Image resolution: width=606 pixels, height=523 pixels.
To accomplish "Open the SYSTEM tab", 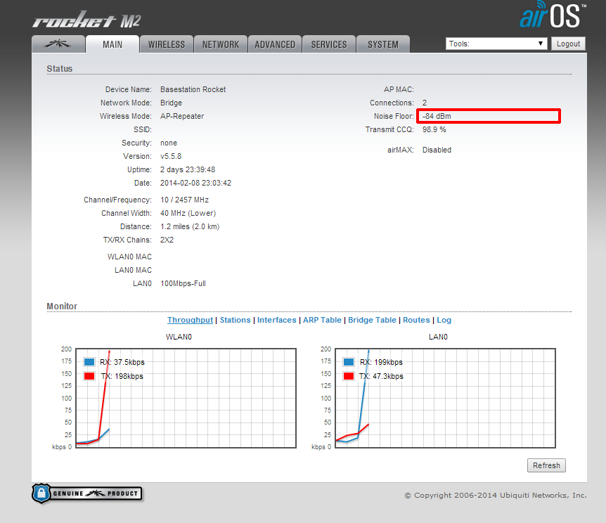I will tap(383, 44).
